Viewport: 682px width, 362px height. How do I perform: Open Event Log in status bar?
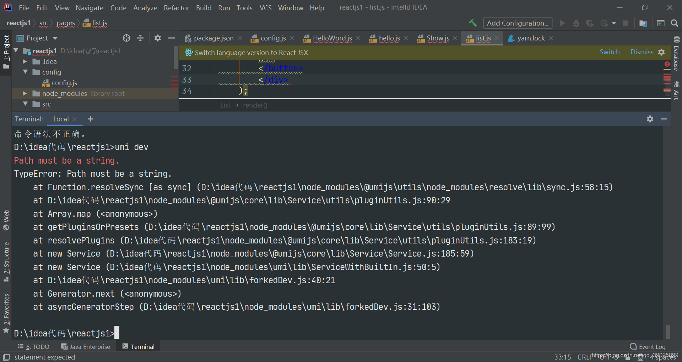point(648,347)
